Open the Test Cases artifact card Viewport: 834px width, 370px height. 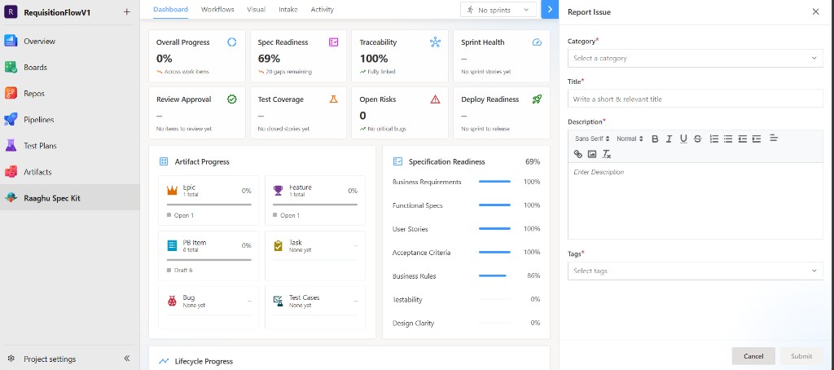coord(315,308)
